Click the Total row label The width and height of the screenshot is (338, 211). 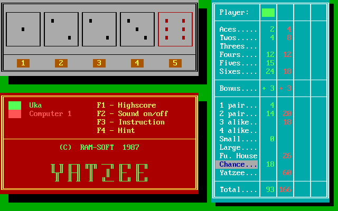pos(238,189)
